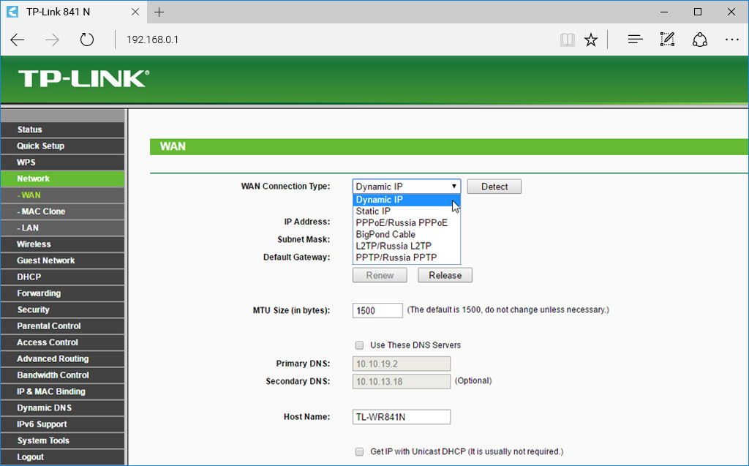This screenshot has width=749, height=466.
Task: Open IPv6 Support menu
Action: pyautogui.click(x=63, y=424)
